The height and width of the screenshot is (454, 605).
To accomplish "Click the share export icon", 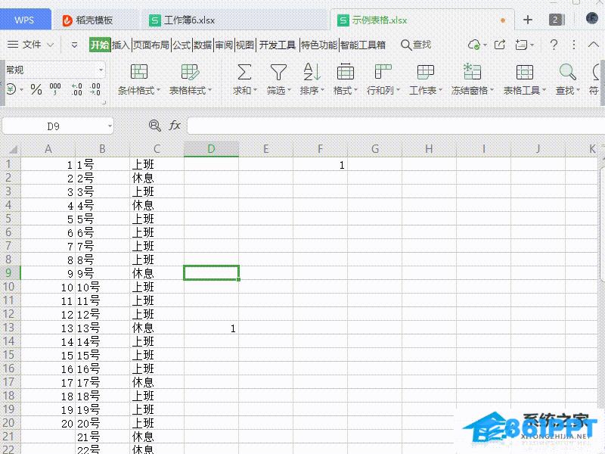I will coord(500,45).
